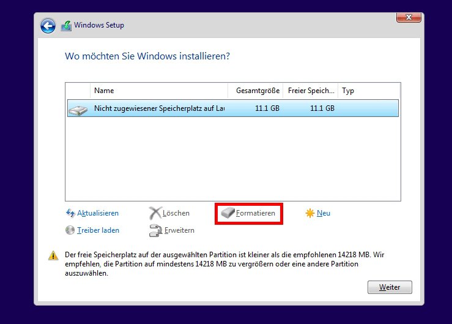The image size is (452, 324).
Task: Click the Freier Speich... column header
Action: tap(311, 91)
